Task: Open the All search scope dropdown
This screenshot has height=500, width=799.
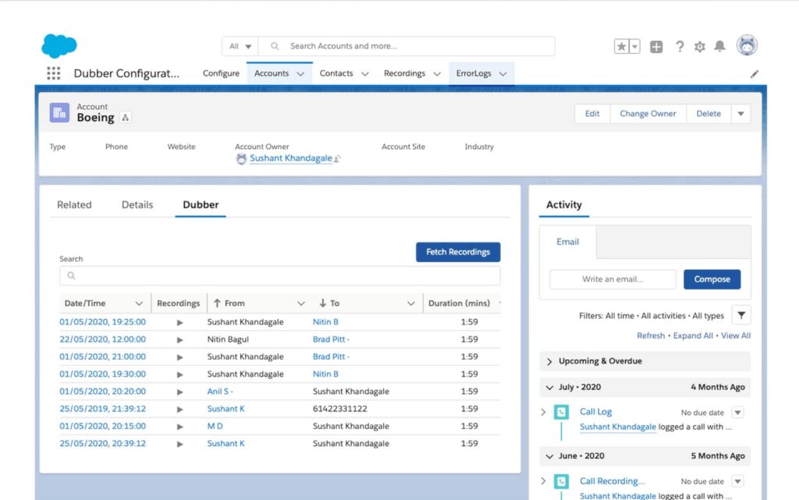Action: pyautogui.click(x=240, y=46)
